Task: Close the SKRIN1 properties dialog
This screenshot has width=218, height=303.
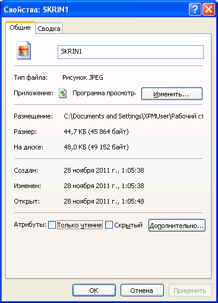Action: click(208, 10)
